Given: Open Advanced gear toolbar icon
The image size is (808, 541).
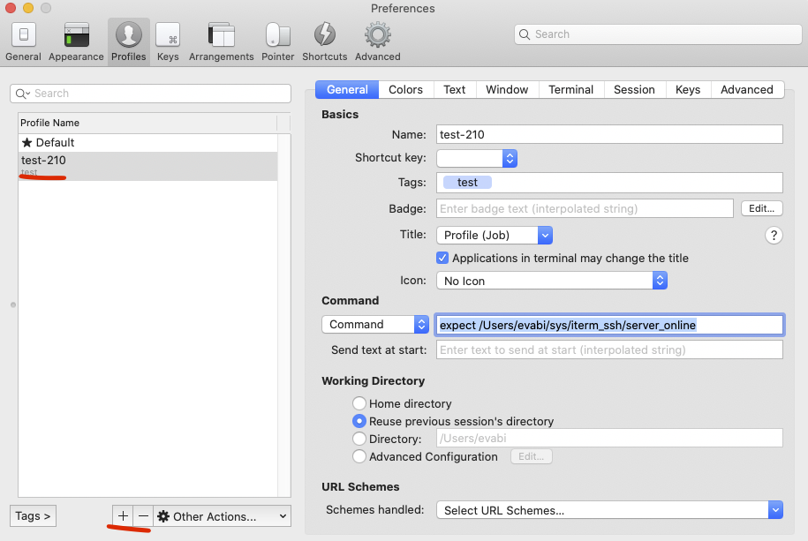Looking at the screenshot, I should pos(378,42).
